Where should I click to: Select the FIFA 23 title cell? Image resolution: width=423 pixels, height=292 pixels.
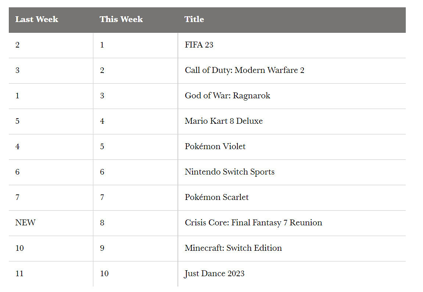(199, 45)
